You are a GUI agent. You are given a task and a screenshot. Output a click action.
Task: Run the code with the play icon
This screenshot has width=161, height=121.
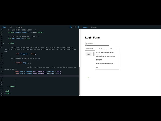[79, 27]
